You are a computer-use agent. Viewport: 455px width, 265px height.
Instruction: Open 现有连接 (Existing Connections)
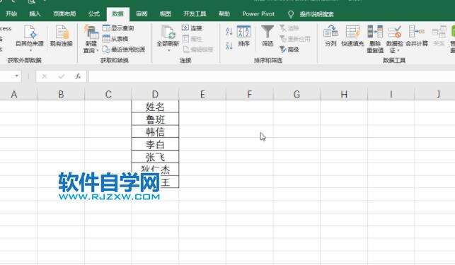(62, 36)
